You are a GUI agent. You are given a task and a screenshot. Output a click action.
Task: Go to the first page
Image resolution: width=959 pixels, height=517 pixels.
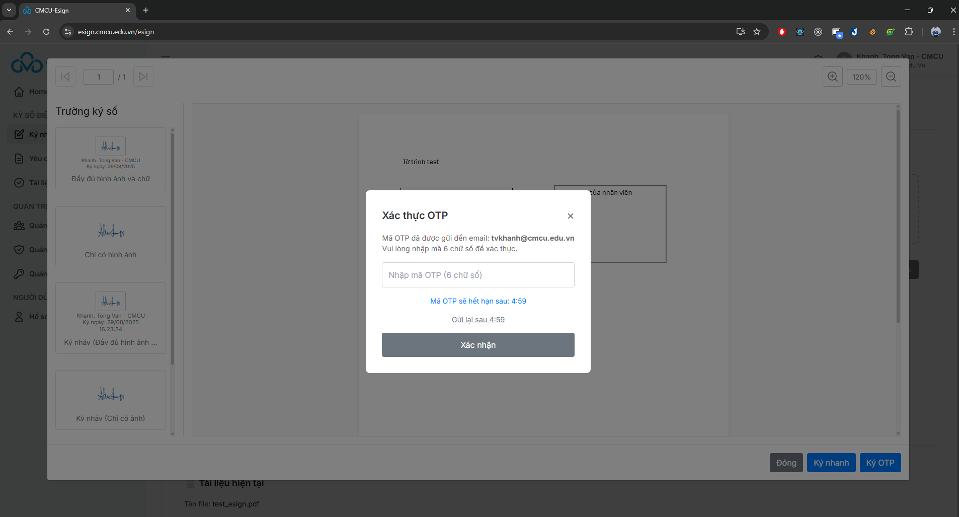tap(65, 77)
